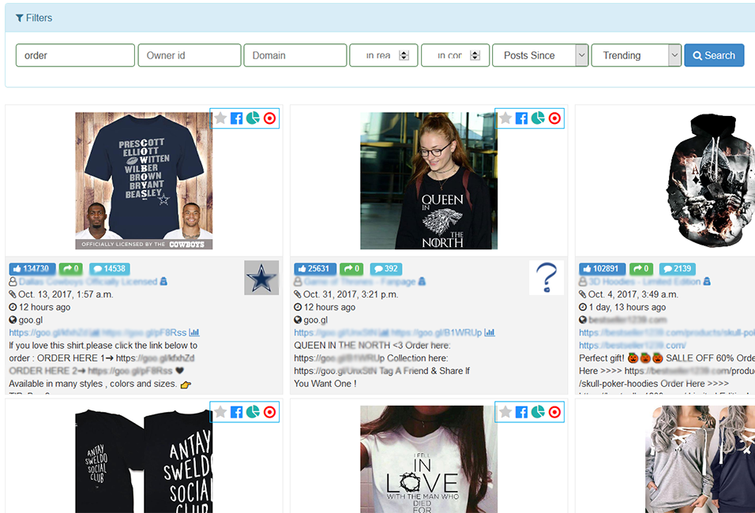The image size is (755, 513).
Task: Open Facebook icon on In Love shirt card
Action: pyautogui.click(x=521, y=412)
